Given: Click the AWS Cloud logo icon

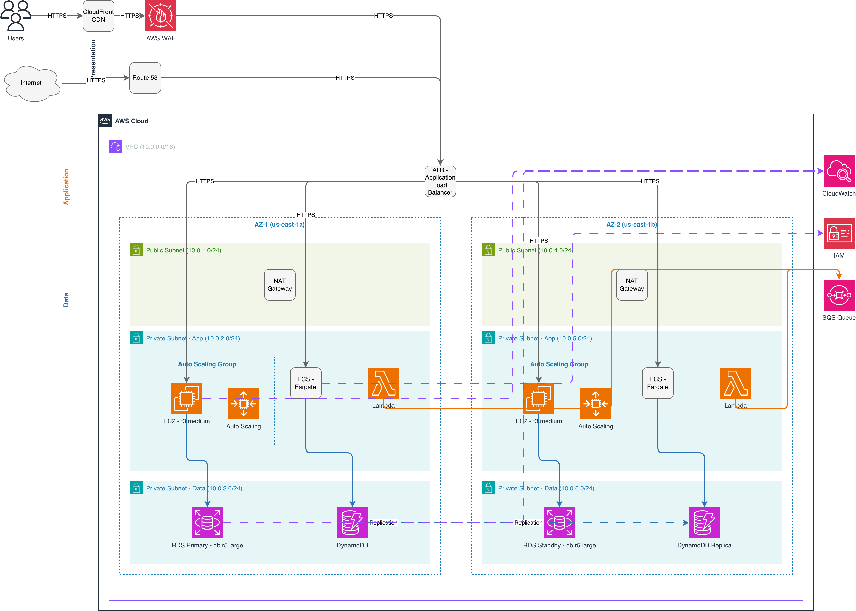Looking at the screenshot, I should click(x=105, y=121).
